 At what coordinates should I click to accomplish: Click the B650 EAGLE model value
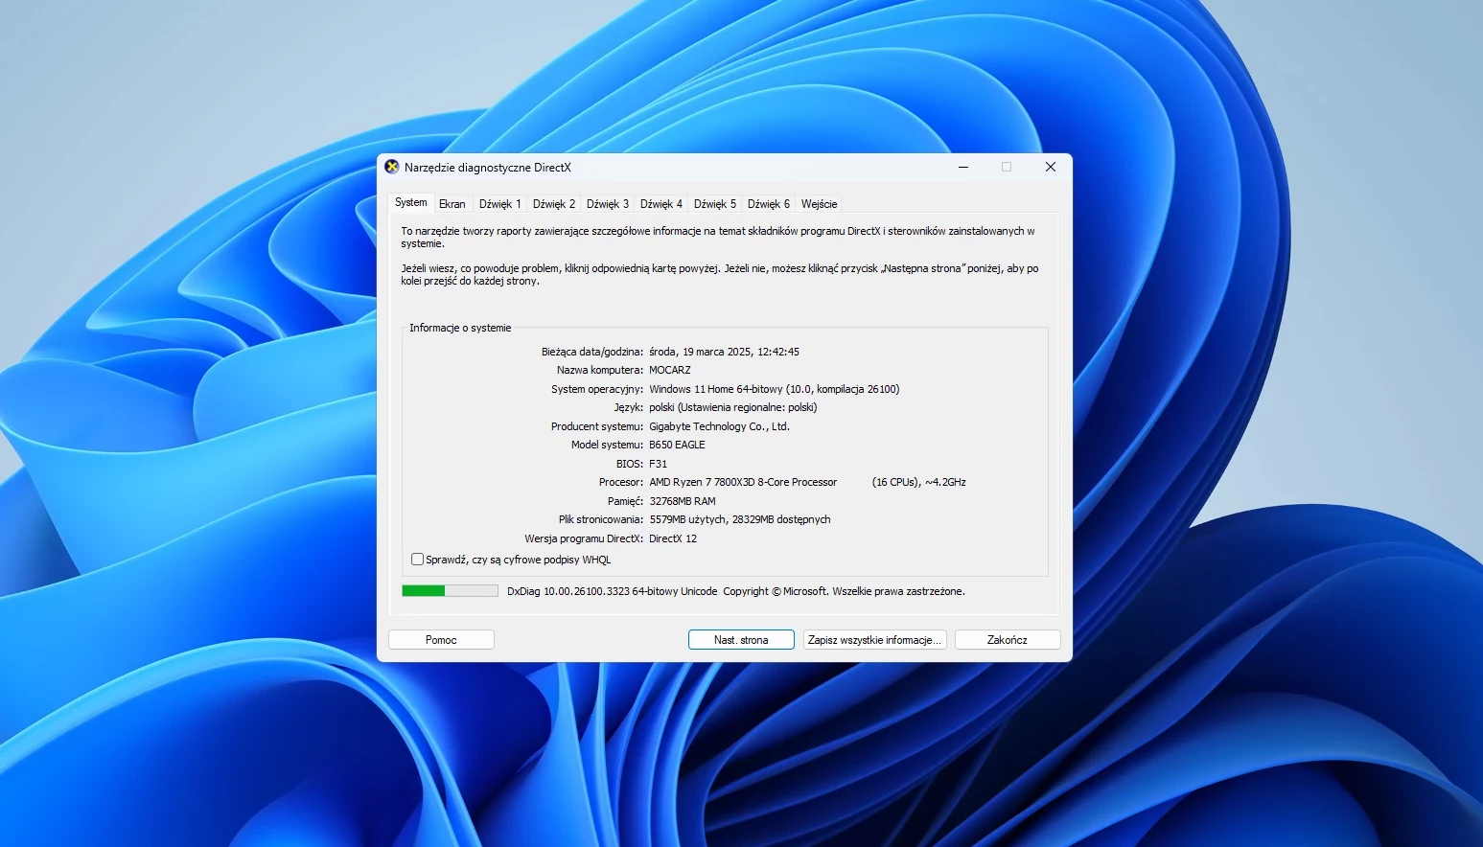tap(677, 445)
